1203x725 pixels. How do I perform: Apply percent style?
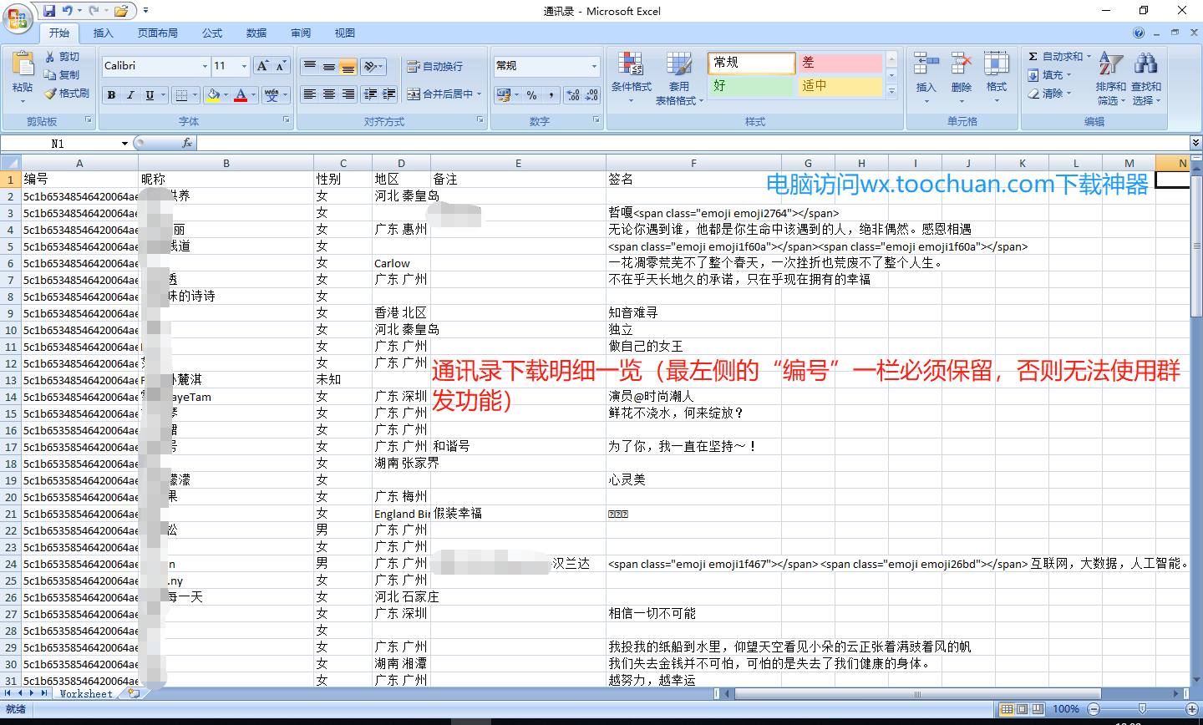[532, 95]
